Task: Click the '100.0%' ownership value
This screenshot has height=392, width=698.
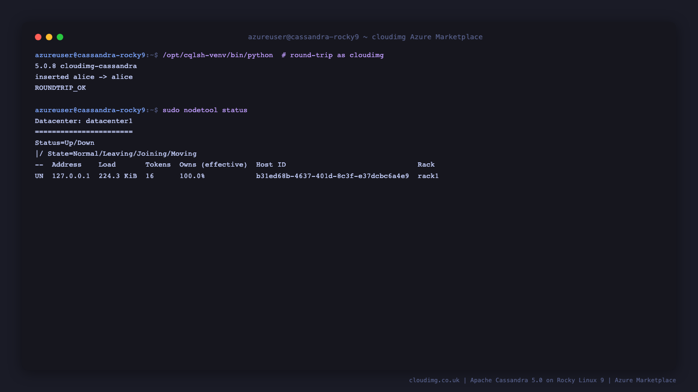Action: coord(192,176)
